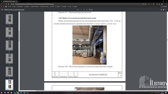Bookmark this page with star icon

[x=145, y=4]
